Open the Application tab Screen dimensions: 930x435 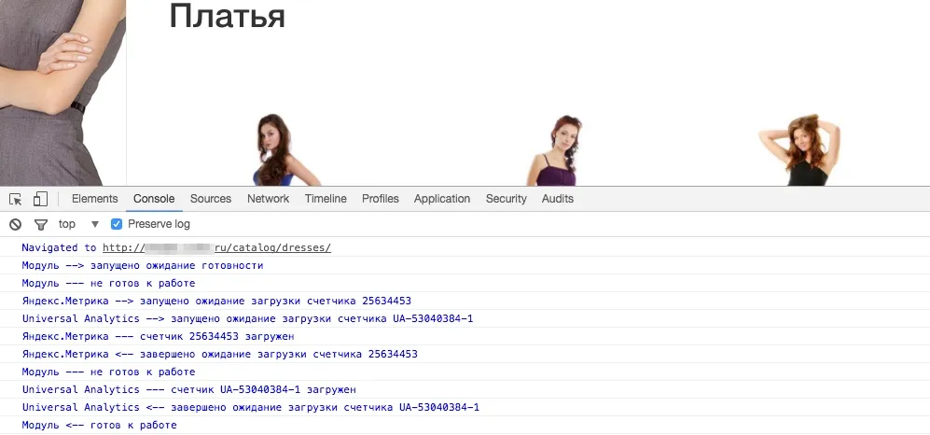pos(442,199)
